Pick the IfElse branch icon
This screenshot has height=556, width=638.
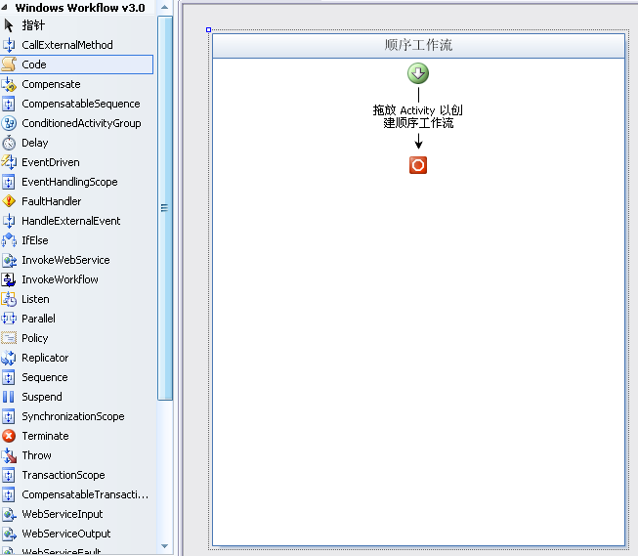[9, 240]
